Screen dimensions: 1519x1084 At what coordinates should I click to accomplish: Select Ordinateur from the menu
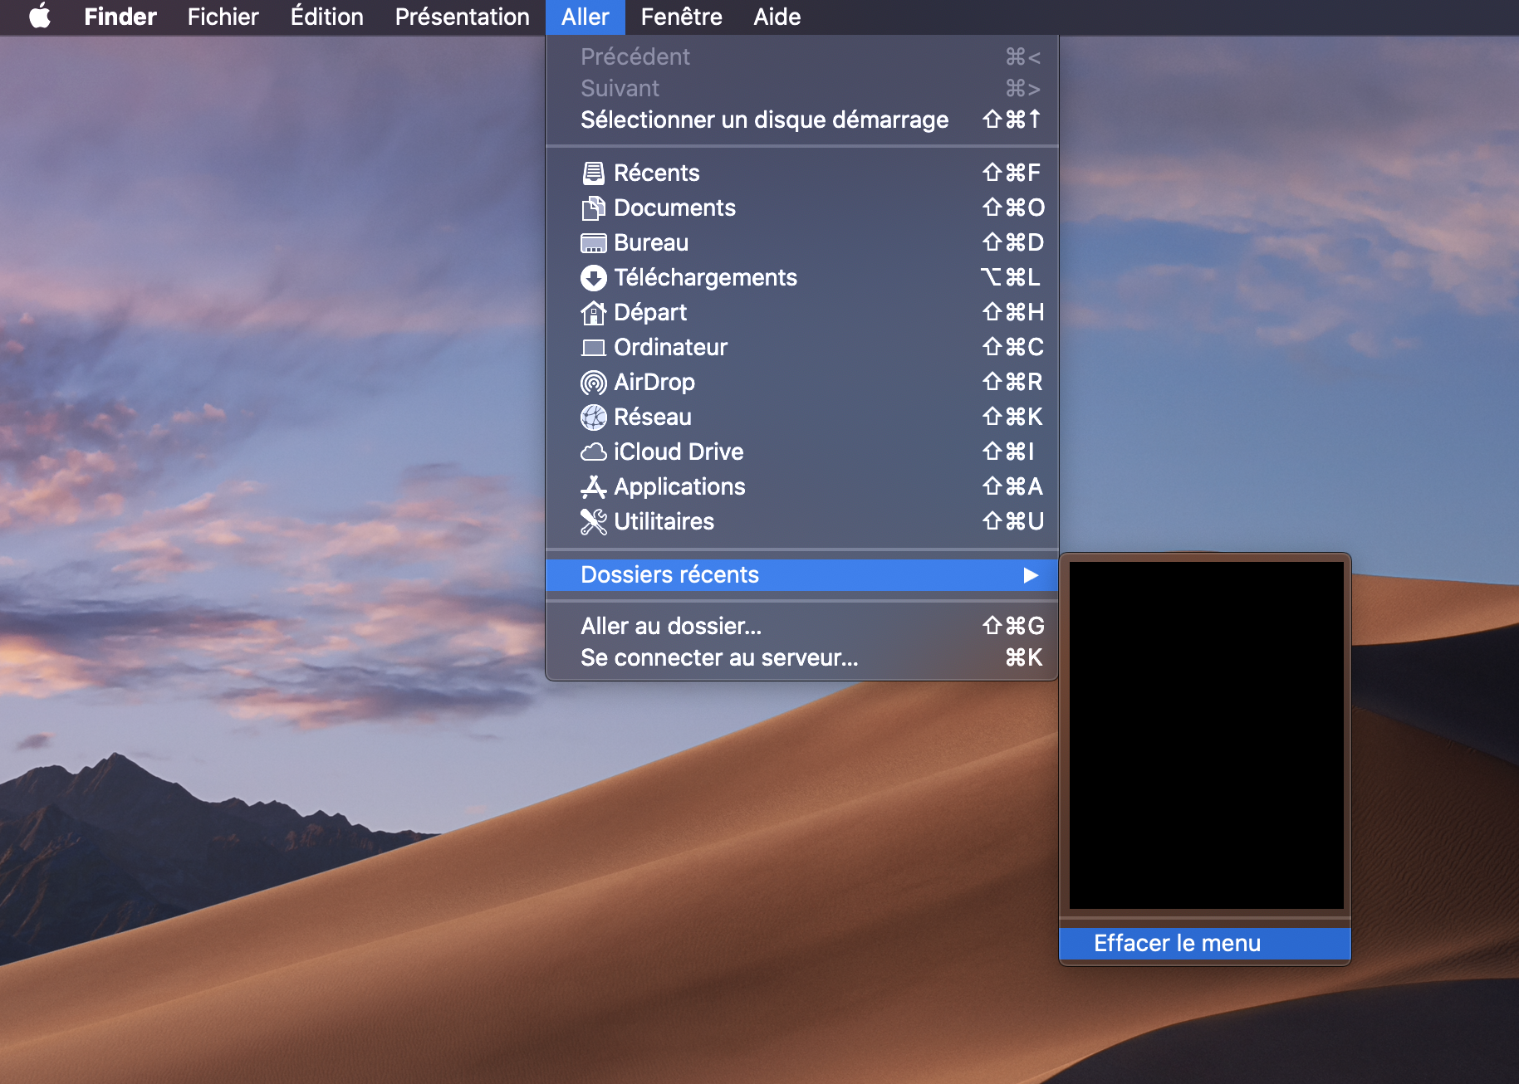click(x=802, y=347)
